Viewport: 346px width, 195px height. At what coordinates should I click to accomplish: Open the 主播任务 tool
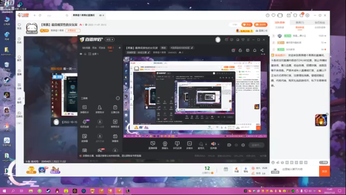tap(115, 109)
